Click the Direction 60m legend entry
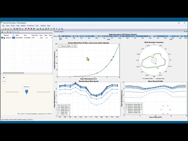 coord(147,78)
